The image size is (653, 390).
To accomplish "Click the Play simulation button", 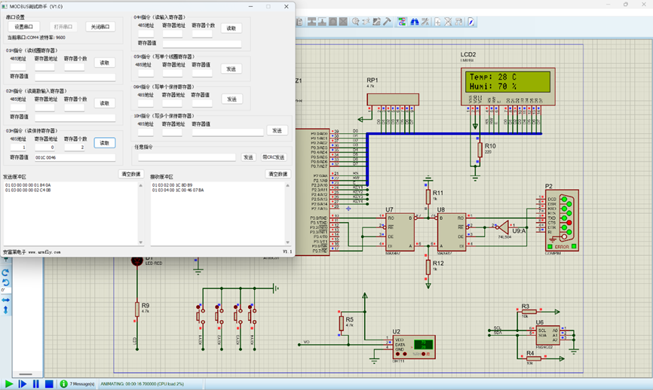I will (x=8, y=384).
